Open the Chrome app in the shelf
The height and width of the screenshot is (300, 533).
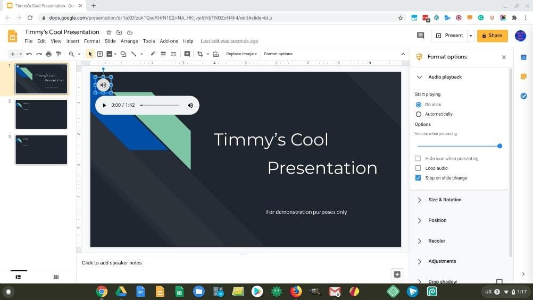[x=102, y=292]
